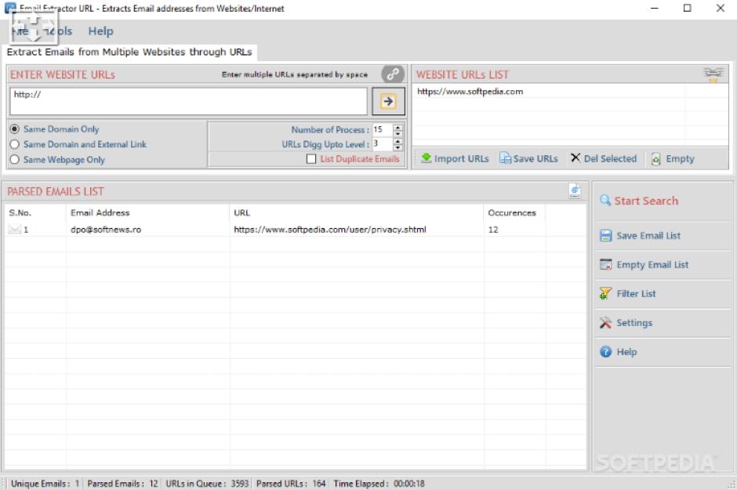Viewport: 737px width, 490px height.
Task: Enable List Duplicate Emails checkbox
Action: tap(311, 159)
